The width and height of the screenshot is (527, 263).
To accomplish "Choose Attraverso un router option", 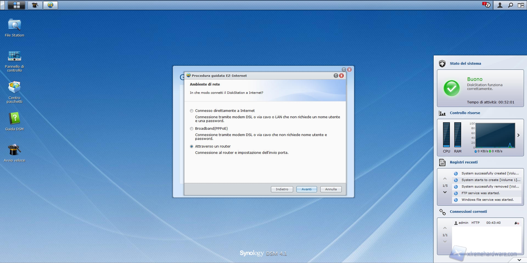I will [x=192, y=146].
